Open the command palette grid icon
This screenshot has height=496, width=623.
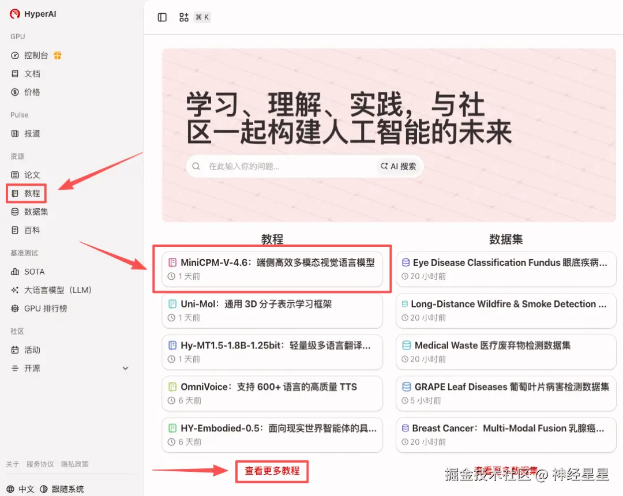[x=183, y=17]
